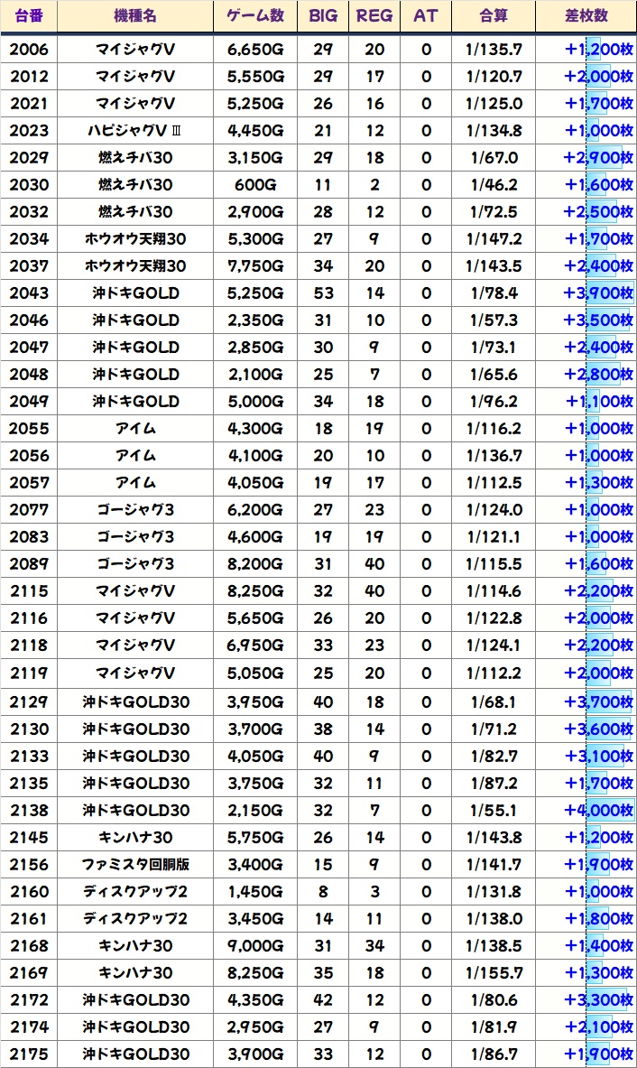Select the ファミスタ回胴版 machine name

pyautogui.click(x=134, y=864)
